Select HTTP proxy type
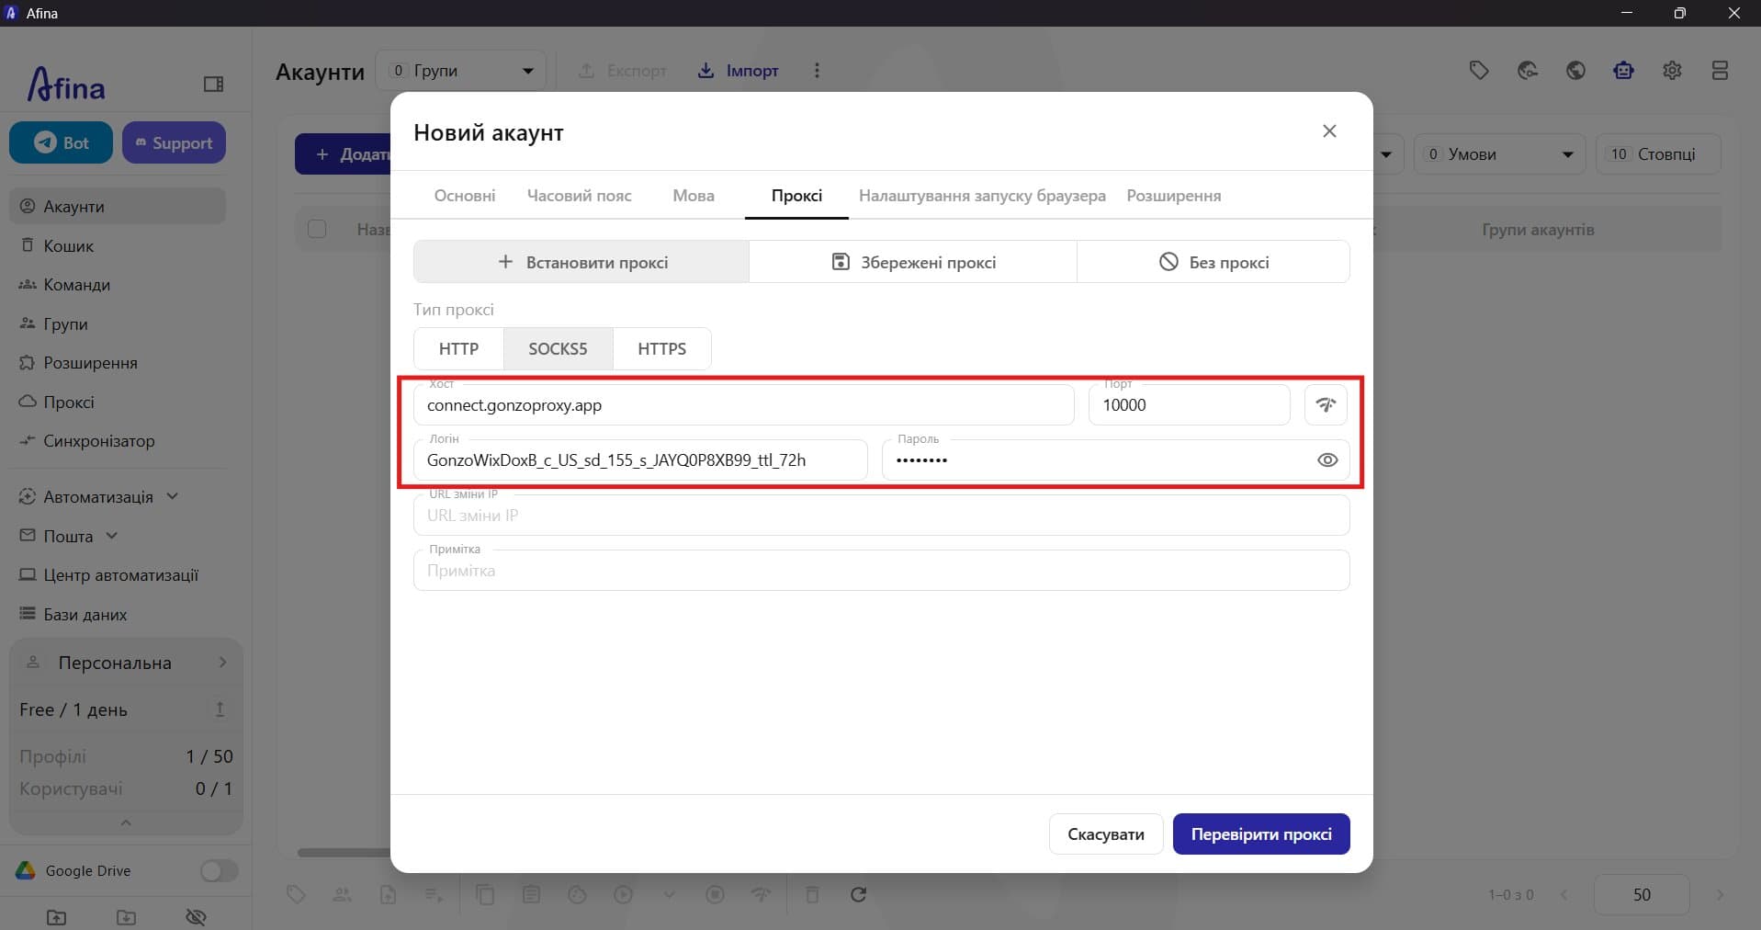 click(458, 348)
